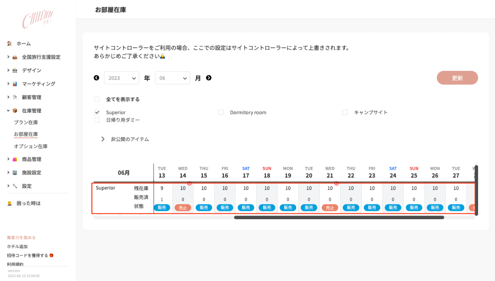Screen dimensions: 495x281
Task: Enable the 全てを表示する checkbox
Action: click(x=97, y=99)
